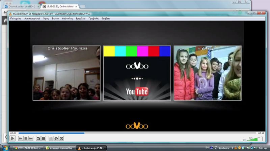Open the Αναπαραγωγή menu
The image size is (270, 151).
(32, 18)
